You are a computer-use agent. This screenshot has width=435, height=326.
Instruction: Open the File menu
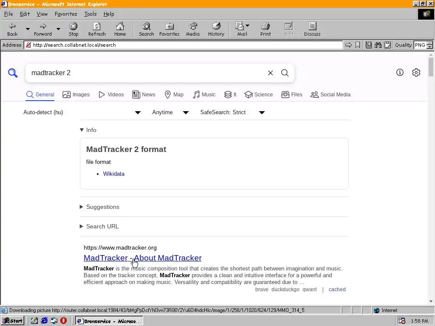tap(8, 14)
